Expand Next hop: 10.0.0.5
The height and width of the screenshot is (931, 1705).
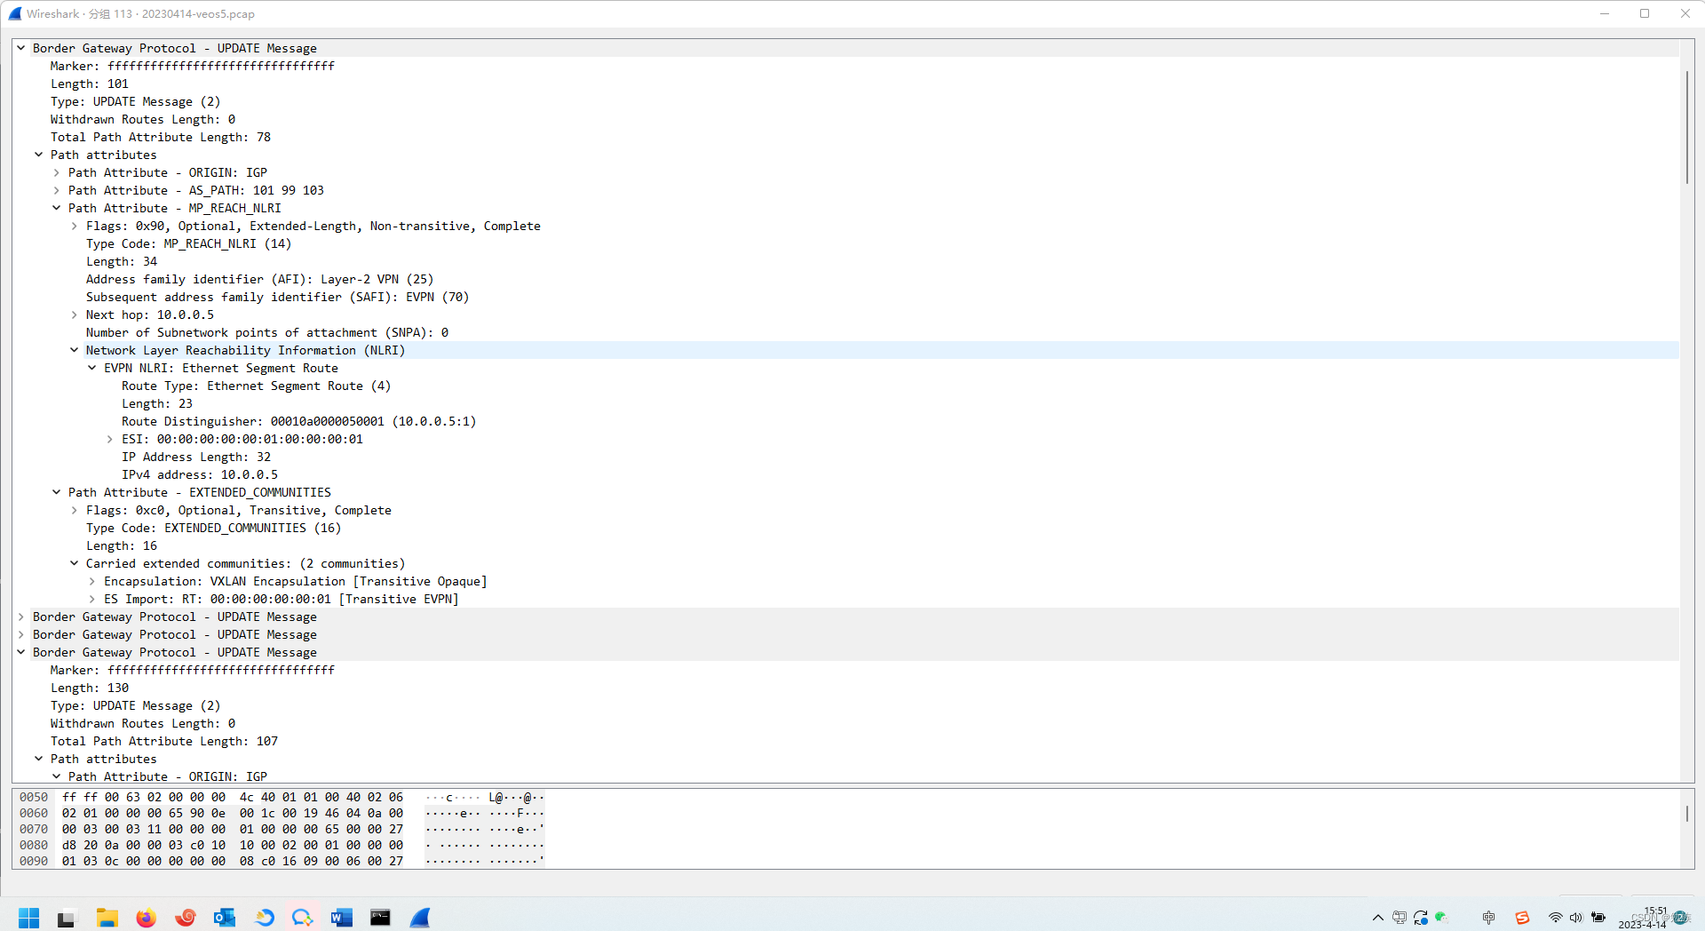75,314
